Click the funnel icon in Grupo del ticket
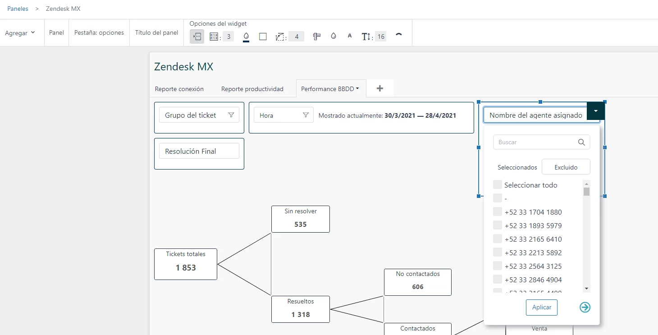The height and width of the screenshot is (335, 658). click(231, 115)
